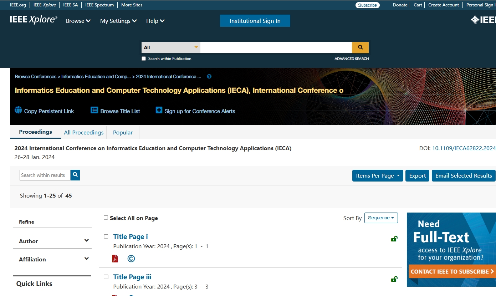Click the help question mark icon in breadcrumb
This screenshot has height=296, width=496.
(x=209, y=76)
